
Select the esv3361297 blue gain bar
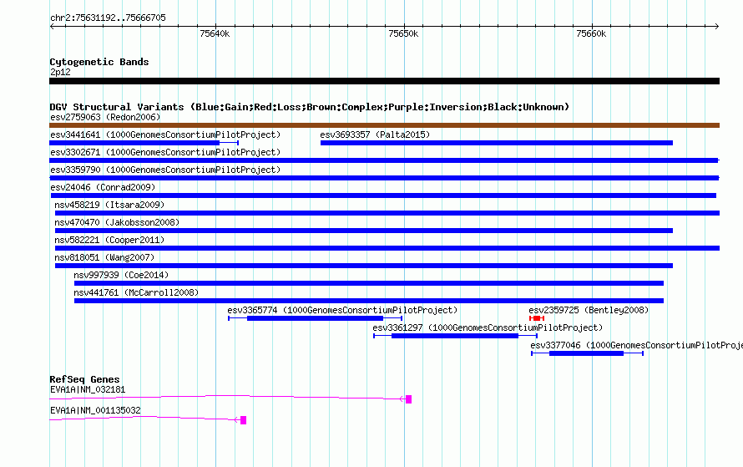point(455,336)
